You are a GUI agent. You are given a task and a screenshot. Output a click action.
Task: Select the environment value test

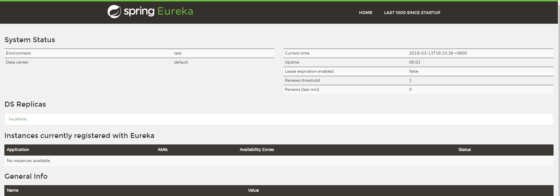coord(178,53)
